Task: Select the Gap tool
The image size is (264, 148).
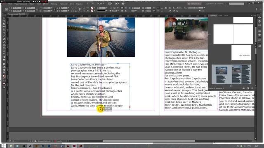Action: click(x=4, y=26)
